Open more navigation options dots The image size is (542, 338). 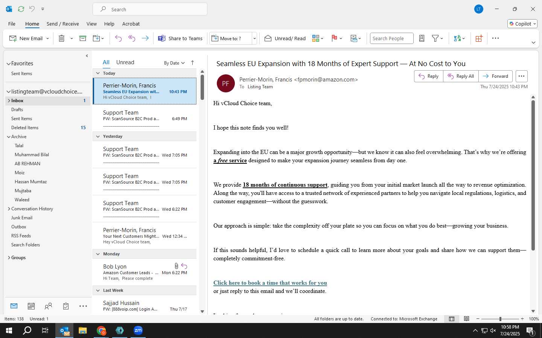click(83, 306)
